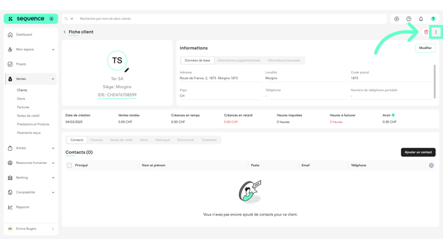Delete client using red trash icon
This screenshot has height=249, width=443.
(x=426, y=32)
